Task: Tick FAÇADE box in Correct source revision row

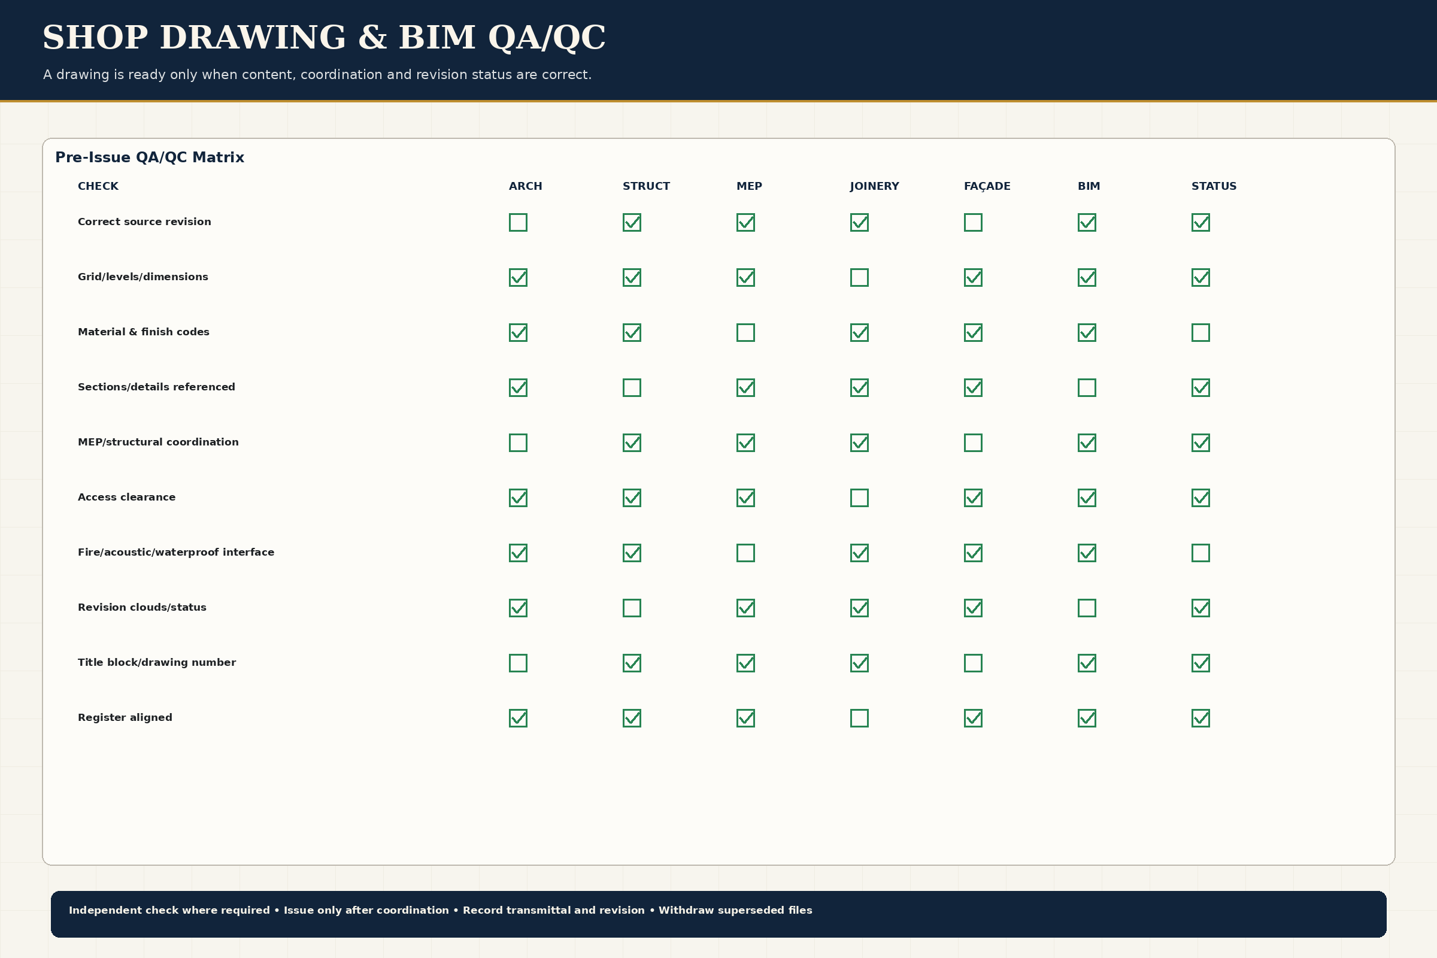Action: coord(974,222)
